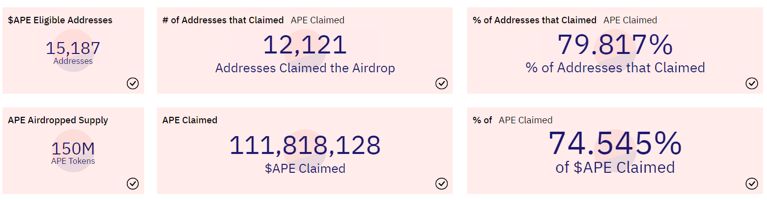
Task: Select the bold APE Claimed card heading
Action: click(x=190, y=120)
